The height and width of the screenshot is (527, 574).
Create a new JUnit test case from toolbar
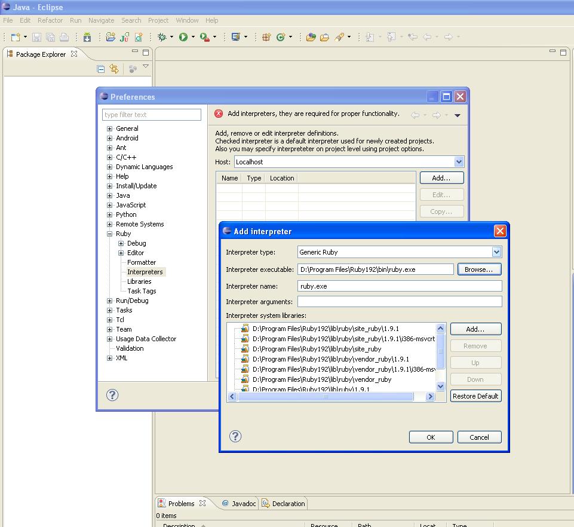pos(124,36)
